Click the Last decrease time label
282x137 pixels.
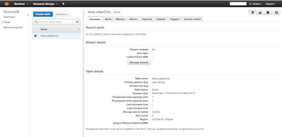[137, 105]
